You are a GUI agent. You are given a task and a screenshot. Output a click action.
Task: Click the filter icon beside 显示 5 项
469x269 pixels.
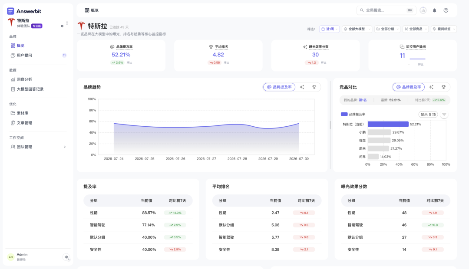(x=444, y=115)
